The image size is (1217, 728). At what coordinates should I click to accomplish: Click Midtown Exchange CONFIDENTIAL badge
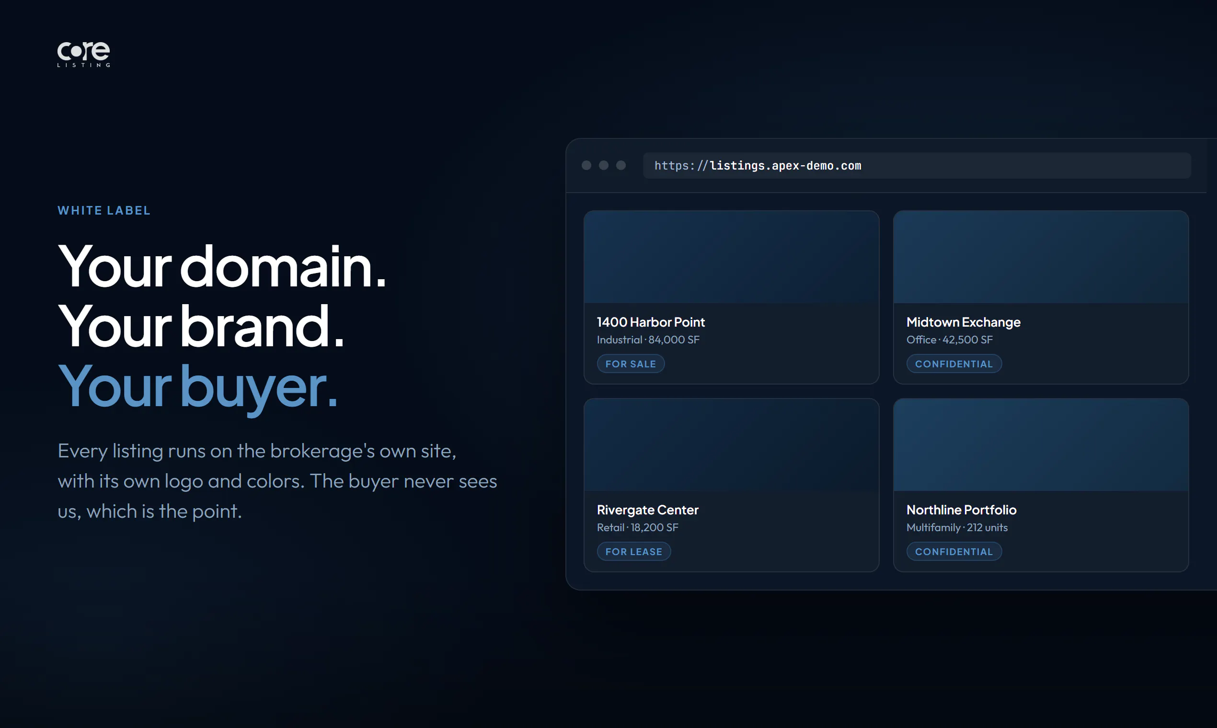[x=953, y=364]
